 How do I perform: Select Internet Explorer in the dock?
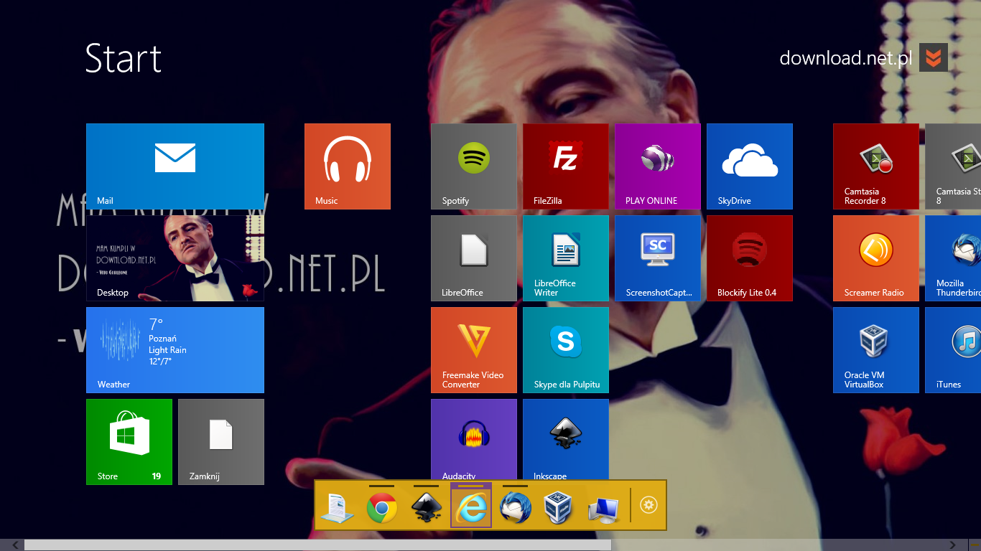point(471,507)
